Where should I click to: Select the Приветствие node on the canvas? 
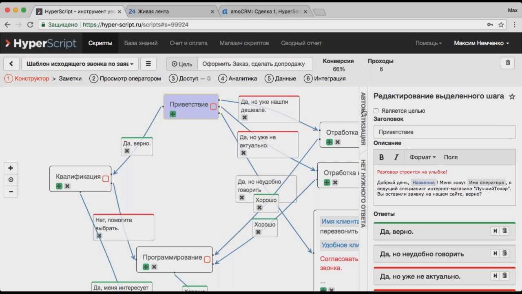point(191,106)
